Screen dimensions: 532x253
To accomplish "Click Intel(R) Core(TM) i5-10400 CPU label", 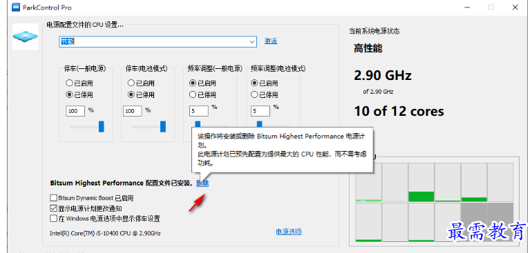I will tap(105, 234).
